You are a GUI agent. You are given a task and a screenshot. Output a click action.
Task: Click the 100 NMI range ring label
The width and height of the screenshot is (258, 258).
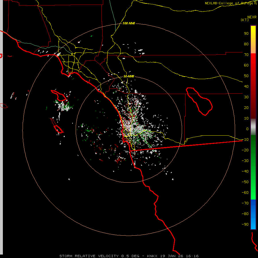pyautogui.click(x=129, y=24)
